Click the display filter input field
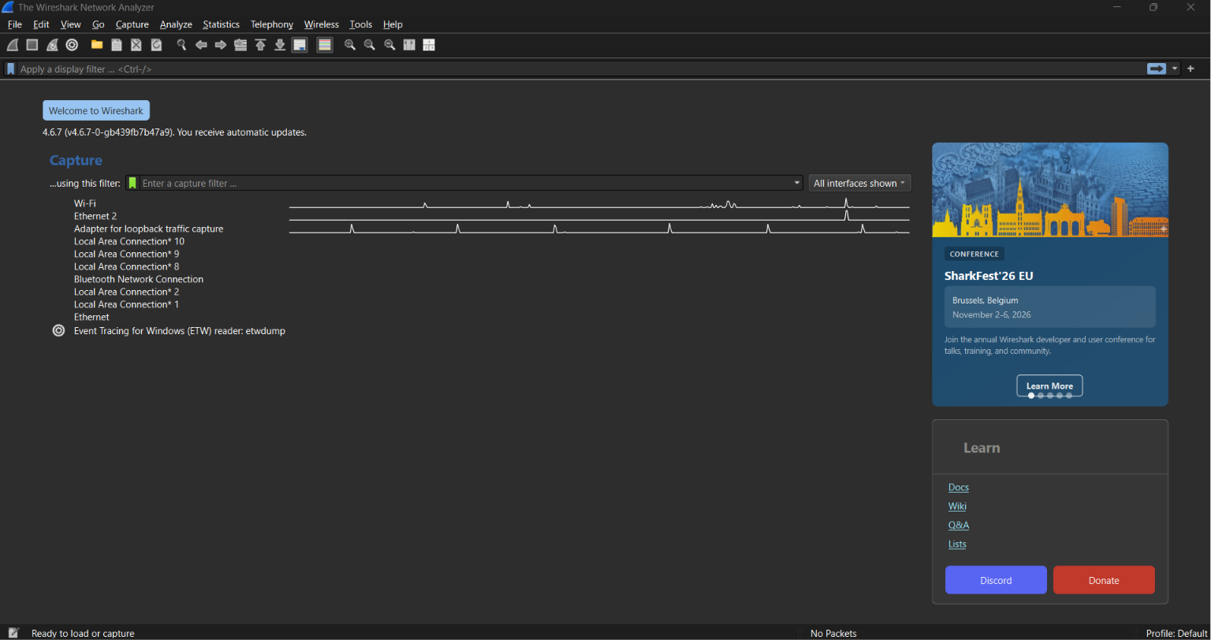The image size is (1211, 640). [582, 69]
